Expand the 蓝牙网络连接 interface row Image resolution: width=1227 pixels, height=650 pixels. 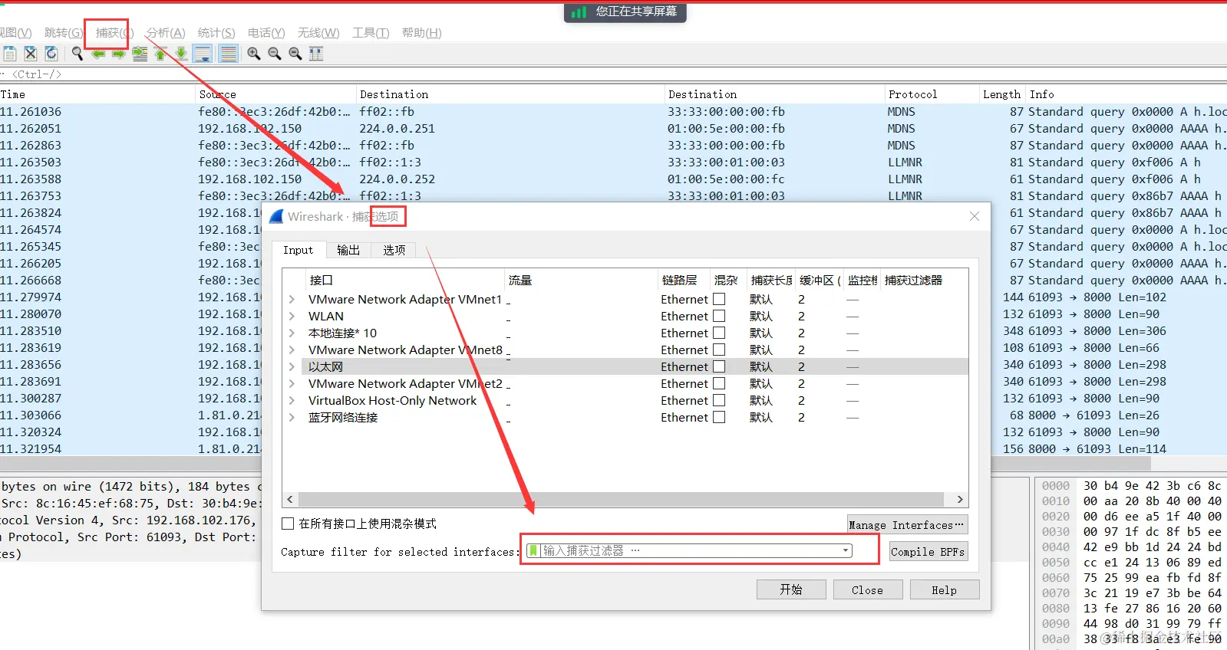292,418
